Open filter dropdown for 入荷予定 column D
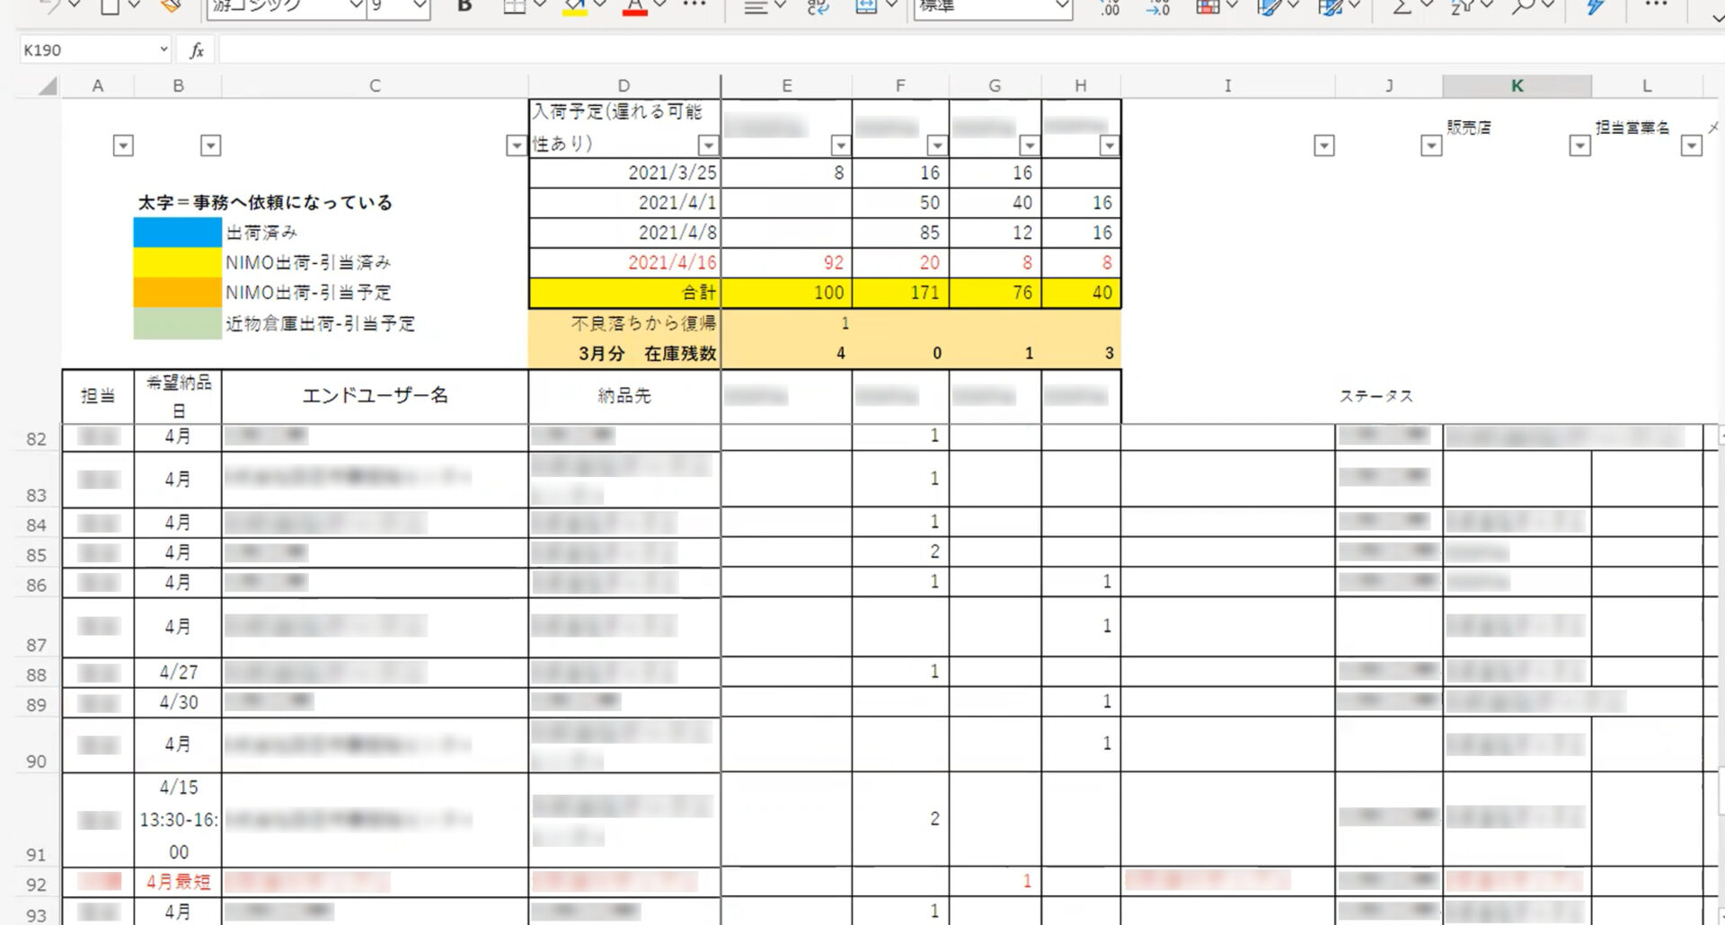The width and height of the screenshot is (1725, 925). [x=708, y=145]
